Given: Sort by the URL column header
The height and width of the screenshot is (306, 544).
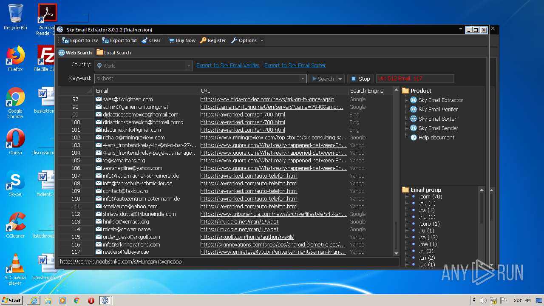Looking at the screenshot, I should coord(274,91).
